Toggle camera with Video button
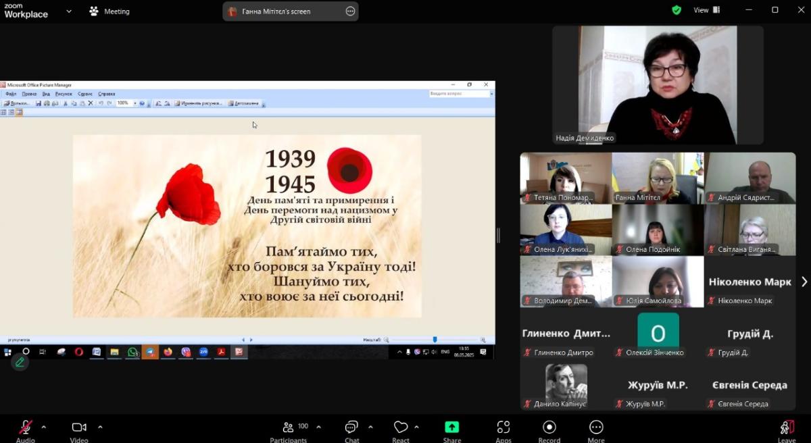This screenshot has height=443, width=811. click(x=79, y=428)
